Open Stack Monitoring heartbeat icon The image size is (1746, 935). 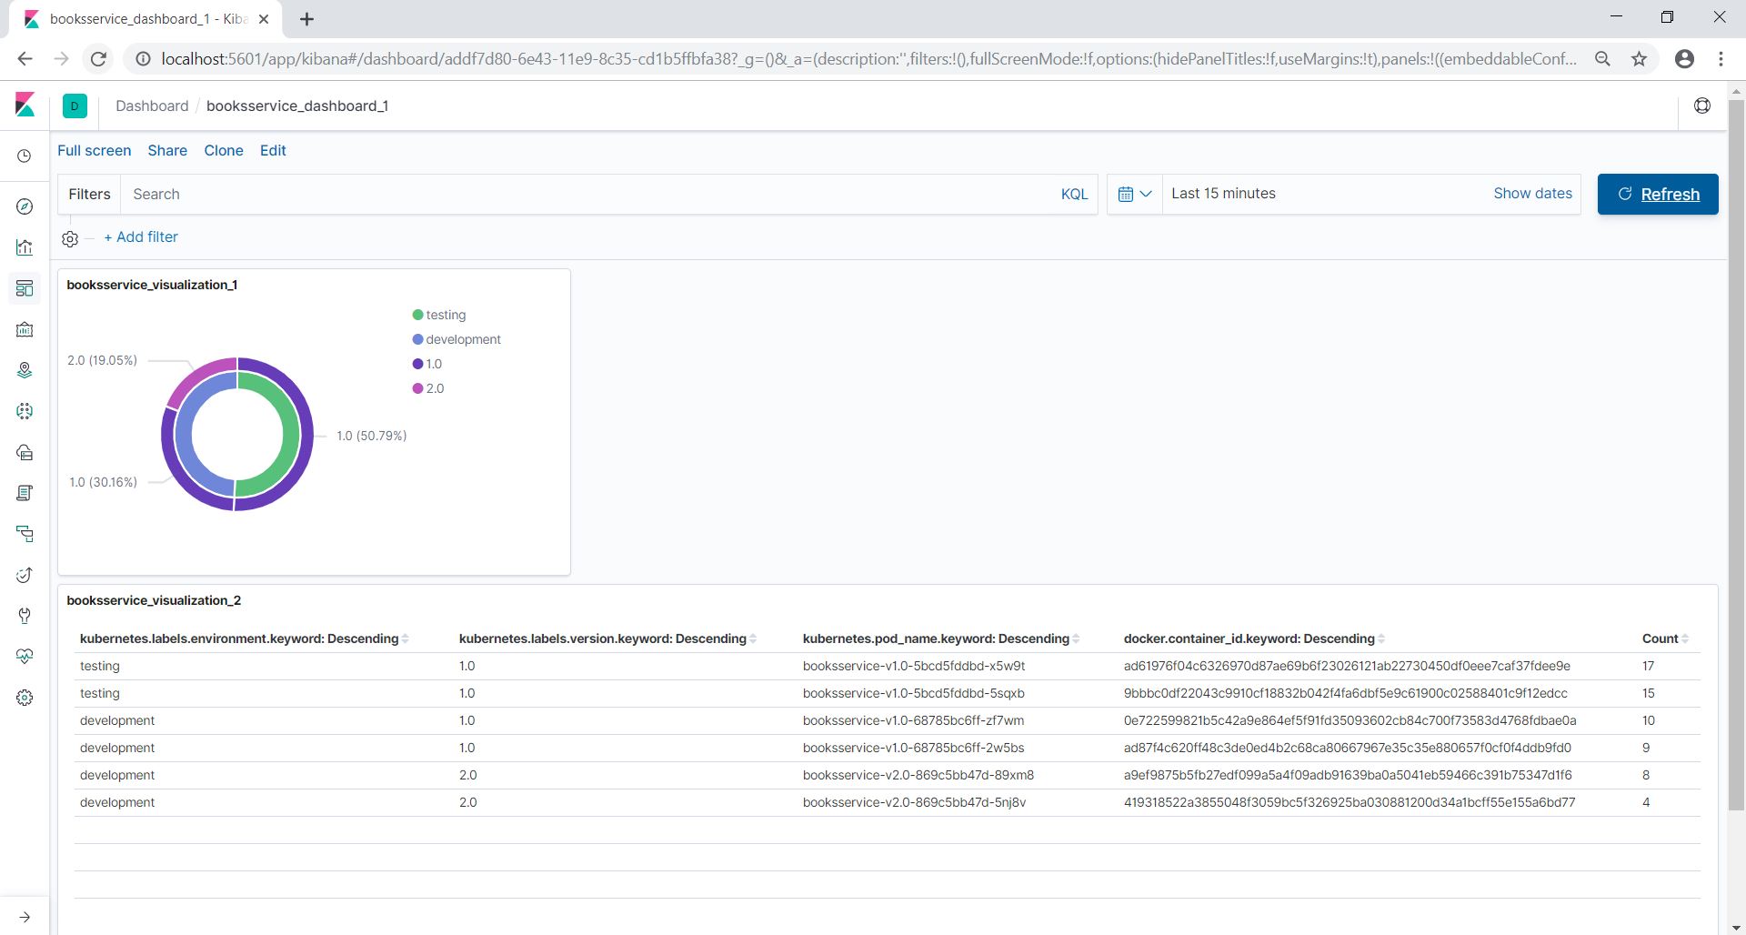tap(25, 657)
